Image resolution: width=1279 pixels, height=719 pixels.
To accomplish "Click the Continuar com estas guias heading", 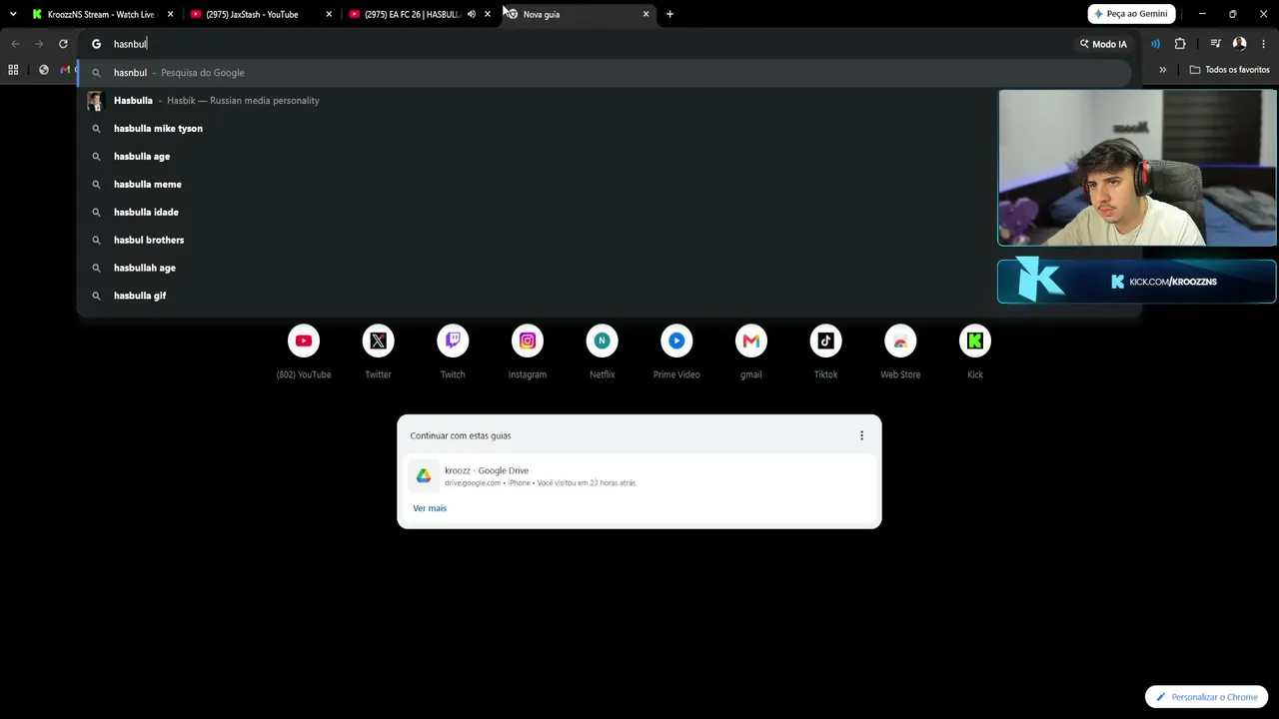I will click(461, 435).
